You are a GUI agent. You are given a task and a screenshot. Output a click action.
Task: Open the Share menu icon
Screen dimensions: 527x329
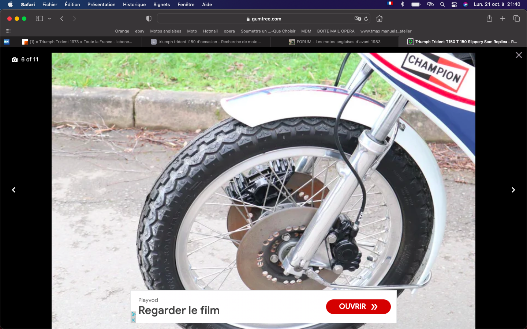pos(489,18)
